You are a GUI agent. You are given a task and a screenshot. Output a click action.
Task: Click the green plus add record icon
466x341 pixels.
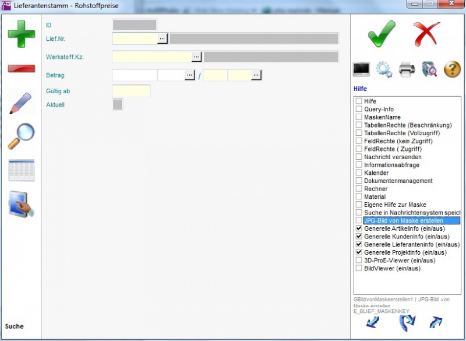pos(21,34)
